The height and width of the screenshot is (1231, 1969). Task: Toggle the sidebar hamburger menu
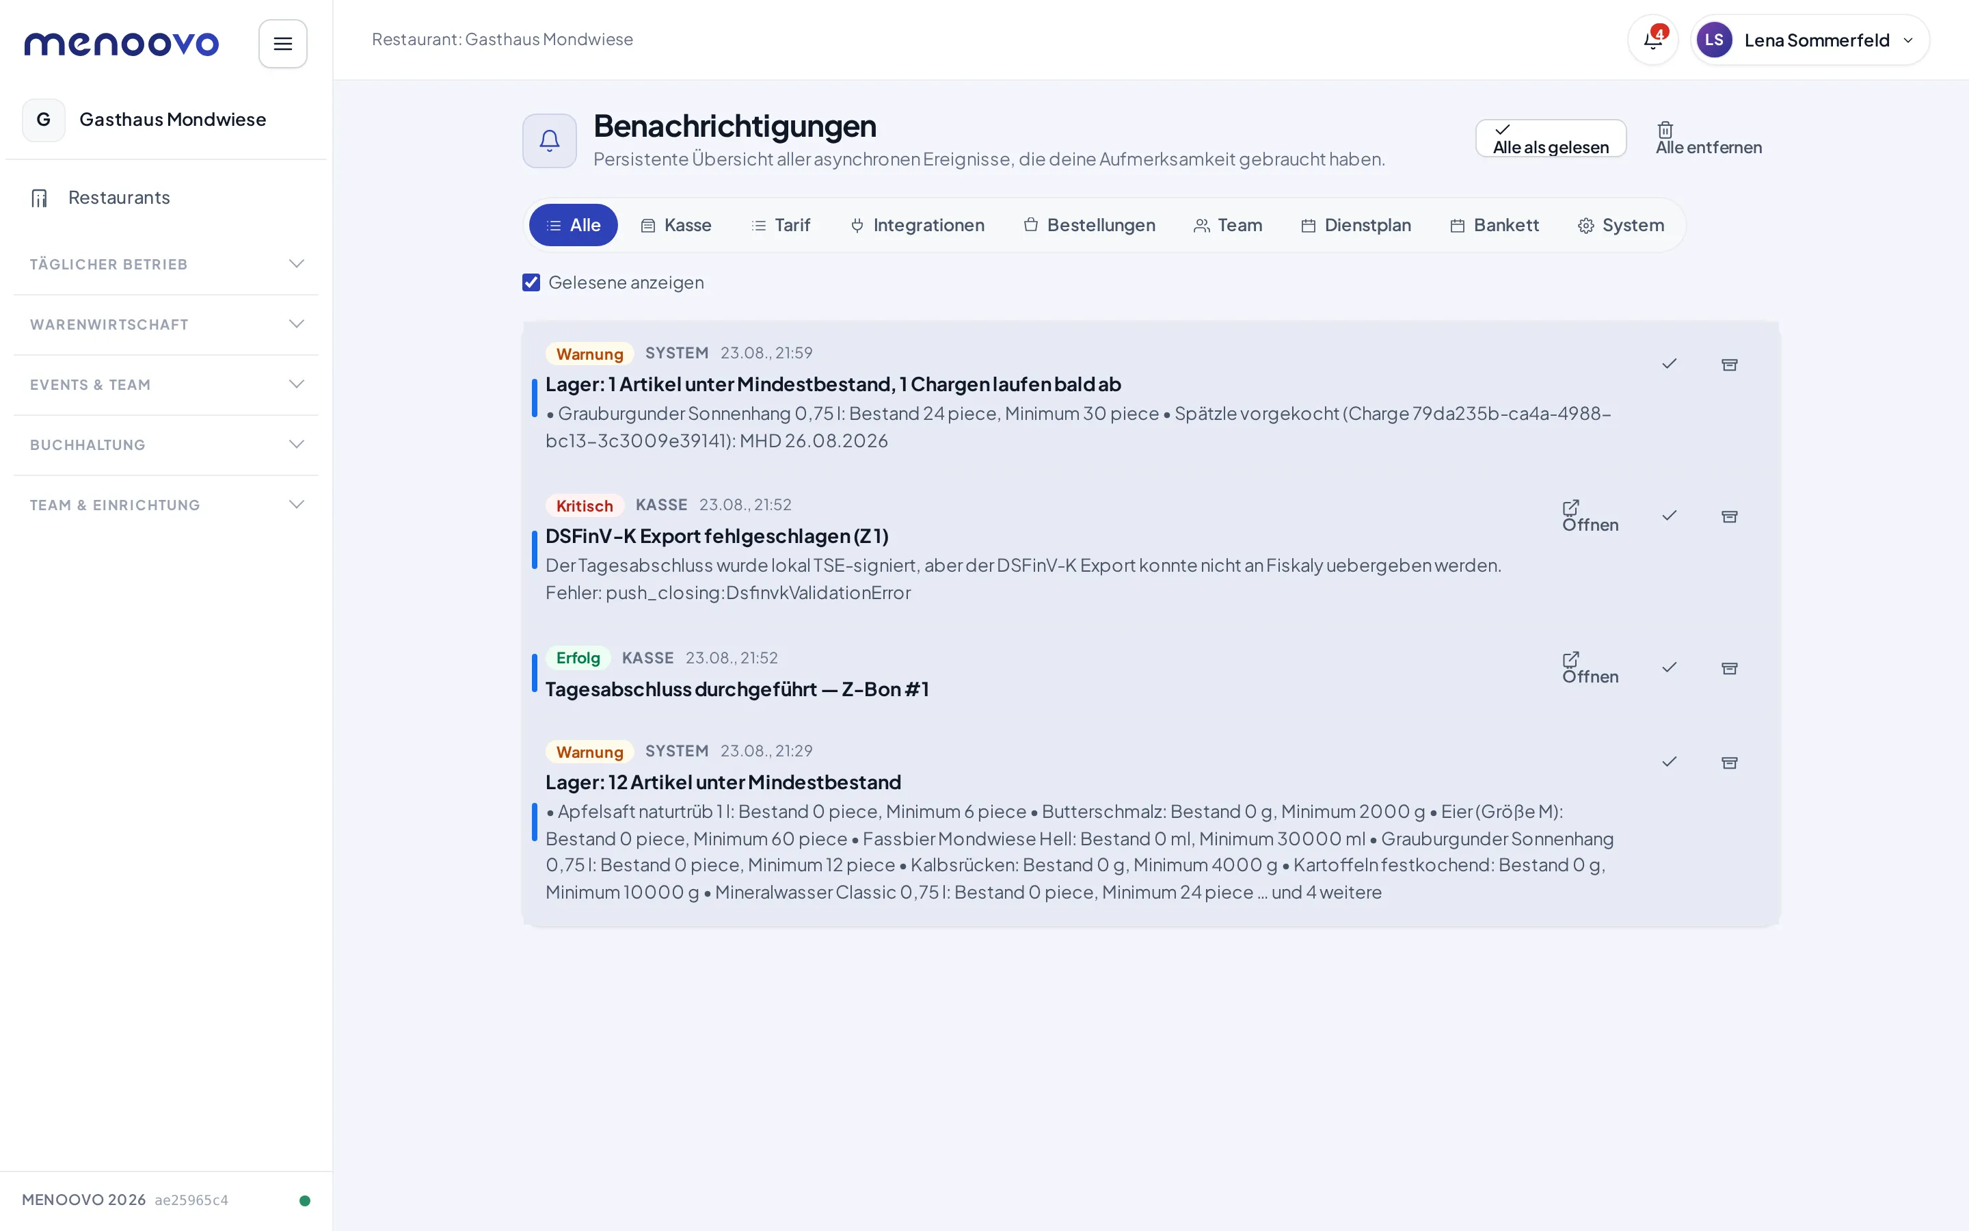click(282, 44)
